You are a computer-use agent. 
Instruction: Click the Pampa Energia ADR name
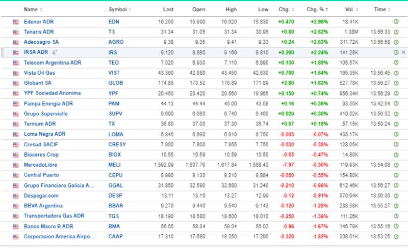[x=48, y=103]
